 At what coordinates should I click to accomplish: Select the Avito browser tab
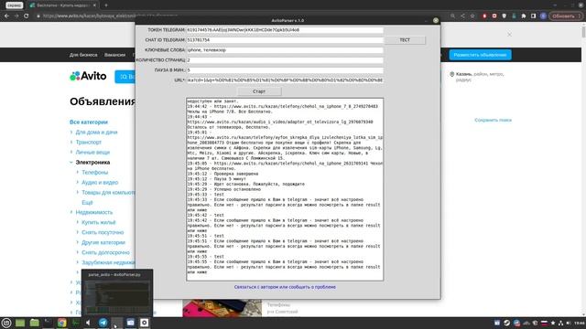62,5
